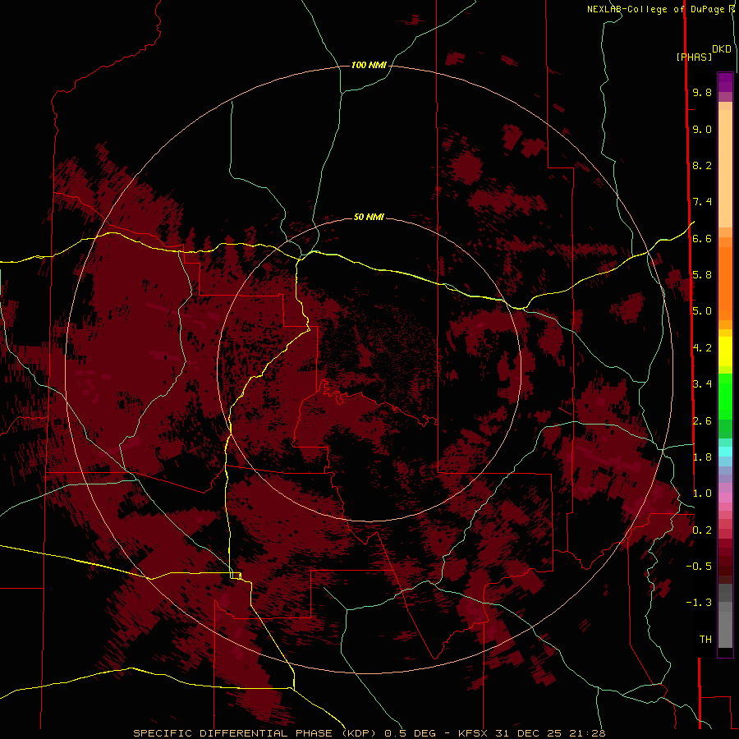Click the 8.2 value on the scale
This screenshot has height=739, width=739.
(702, 165)
